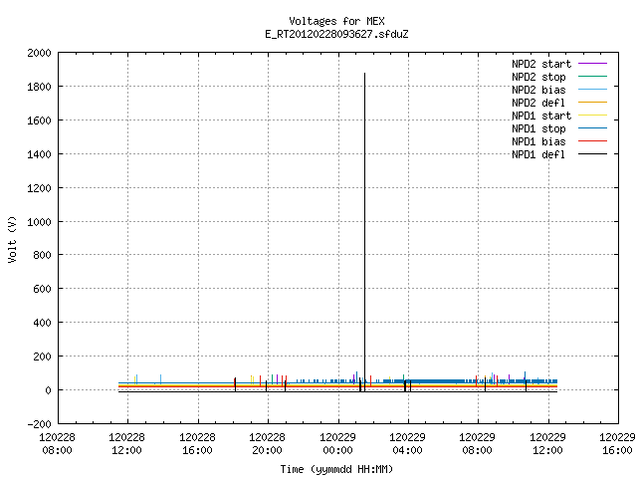Click the '120229 16:00' time axis label
This screenshot has width=637, height=478.
[x=617, y=444]
